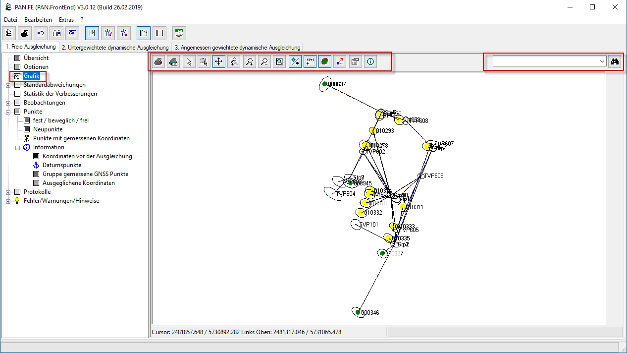Collapse the Punkte tree node
This screenshot has width=627, height=353.
(8, 112)
